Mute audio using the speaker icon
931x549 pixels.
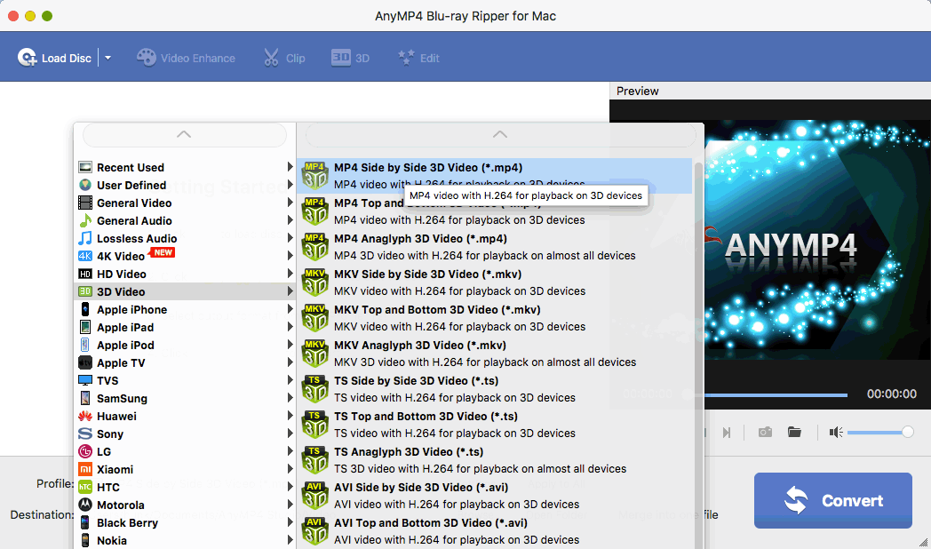[x=836, y=432]
